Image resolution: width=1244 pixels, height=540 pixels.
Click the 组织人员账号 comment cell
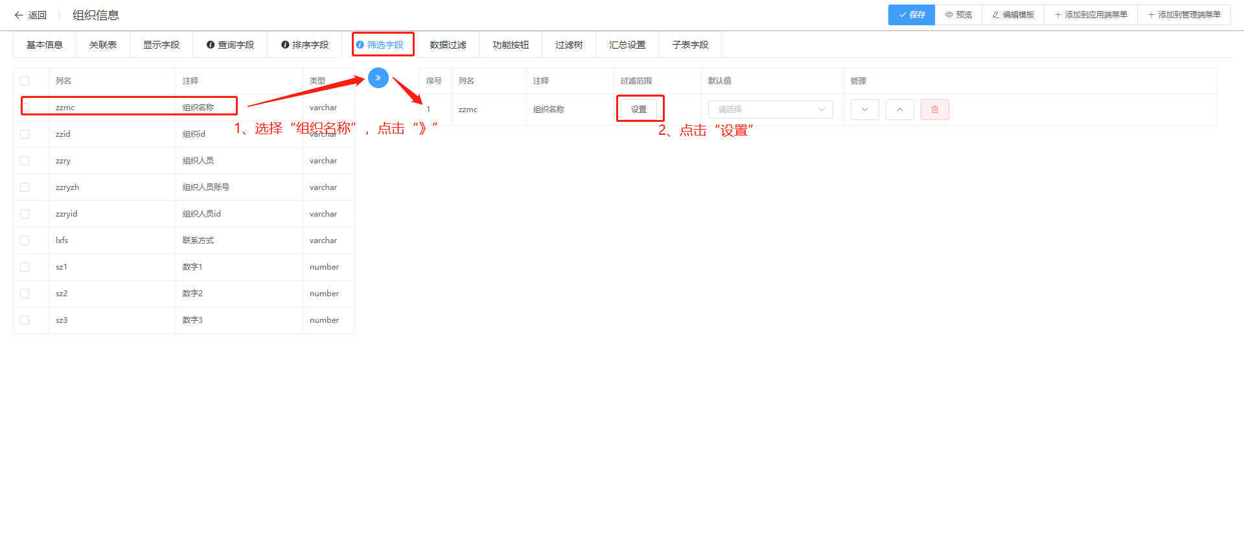point(239,187)
